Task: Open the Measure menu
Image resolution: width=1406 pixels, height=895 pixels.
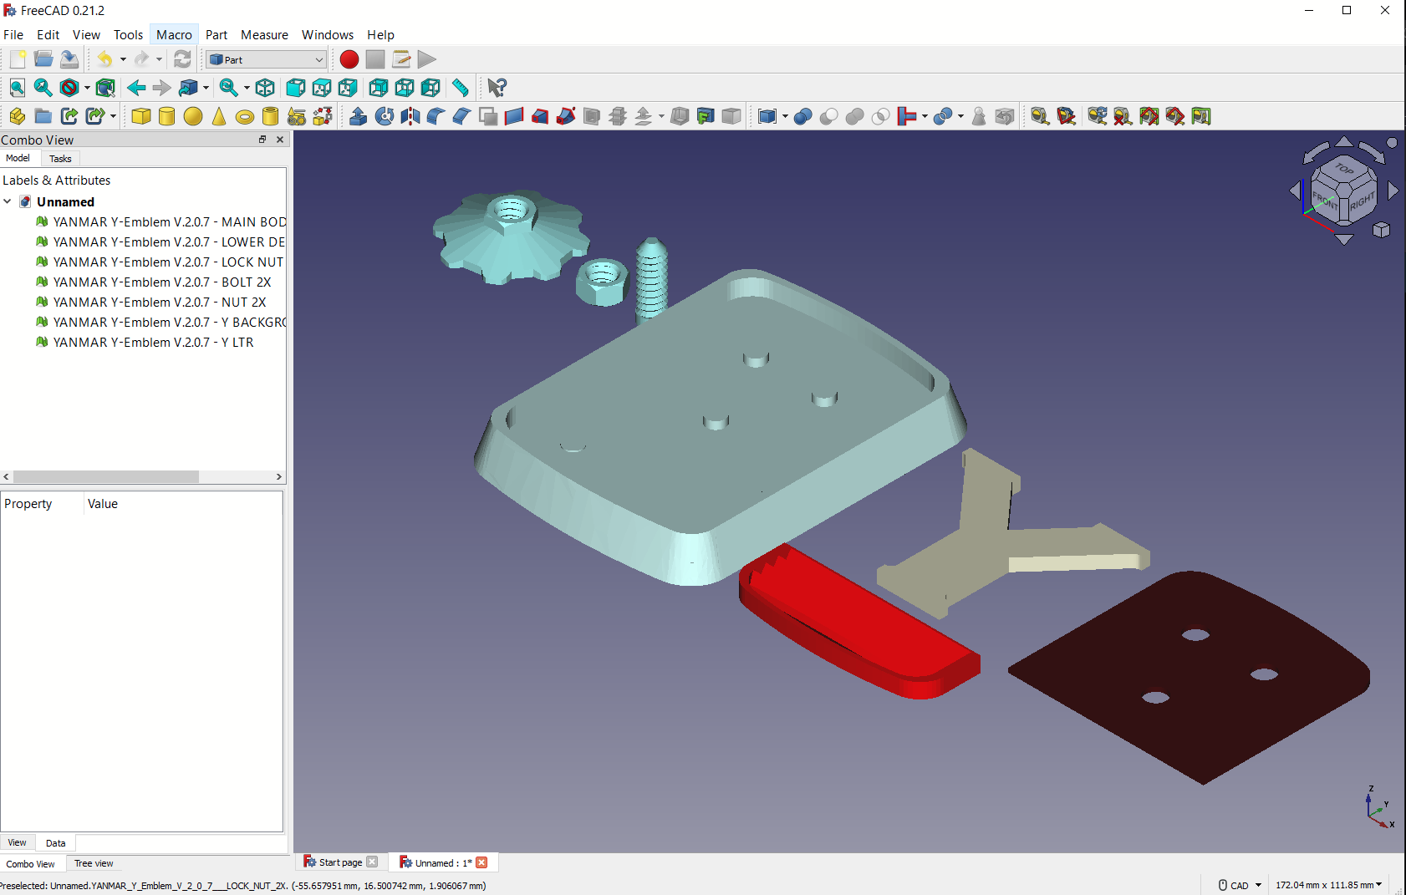Action: (264, 34)
